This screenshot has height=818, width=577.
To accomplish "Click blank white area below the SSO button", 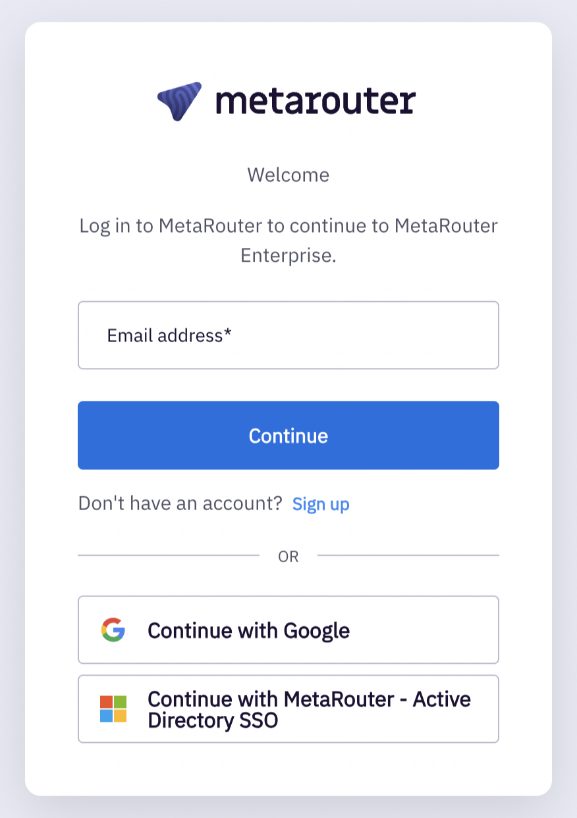I will coord(288,769).
